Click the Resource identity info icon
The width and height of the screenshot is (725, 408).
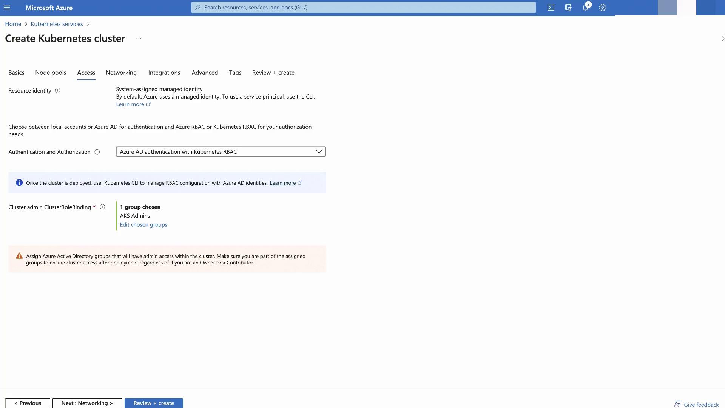tap(57, 91)
